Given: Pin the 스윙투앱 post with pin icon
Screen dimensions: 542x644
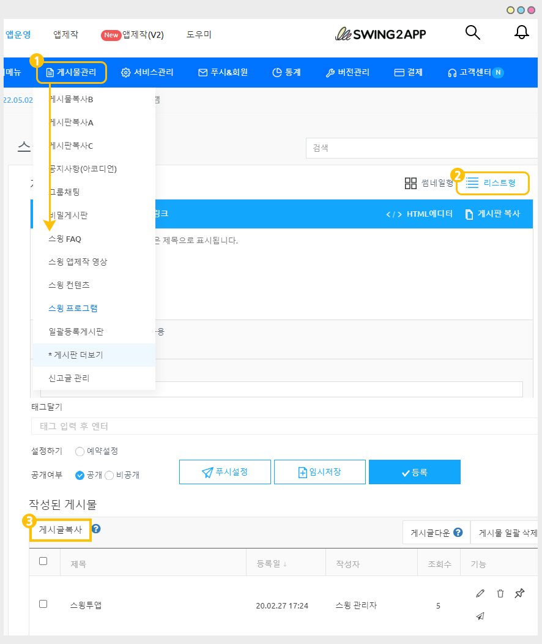Looking at the screenshot, I should pos(519,593).
